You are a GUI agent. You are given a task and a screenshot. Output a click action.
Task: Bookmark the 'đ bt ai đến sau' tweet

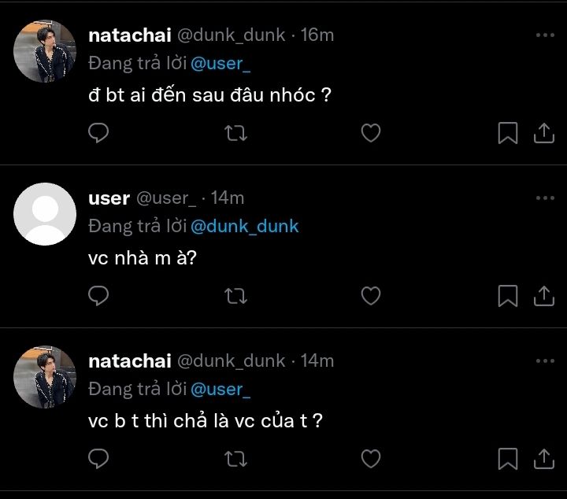pyautogui.click(x=508, y=133)
